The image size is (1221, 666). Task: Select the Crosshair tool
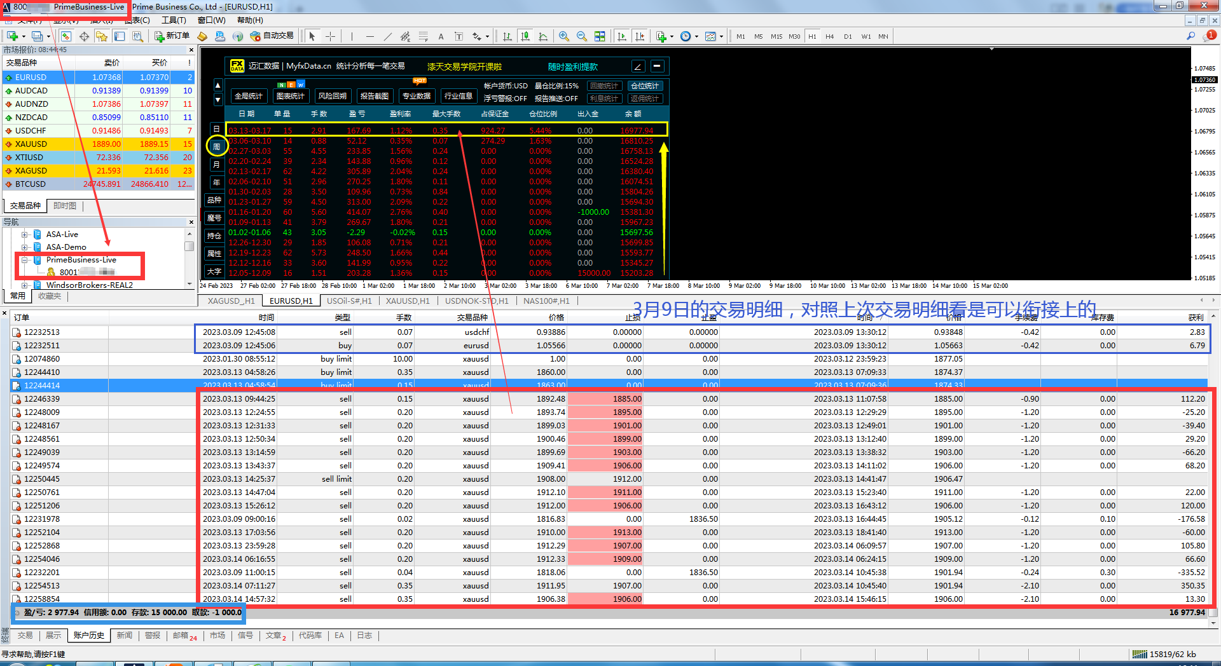coord(330,36)
